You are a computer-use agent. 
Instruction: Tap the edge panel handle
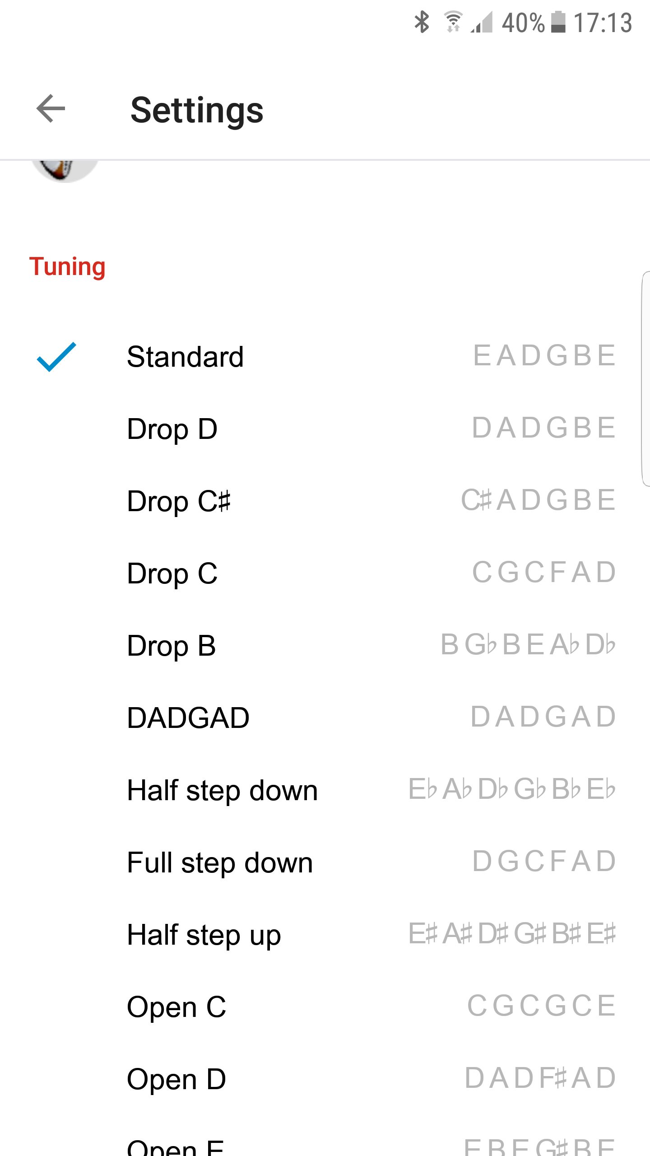pyautogui.click(x=645, y=378)
